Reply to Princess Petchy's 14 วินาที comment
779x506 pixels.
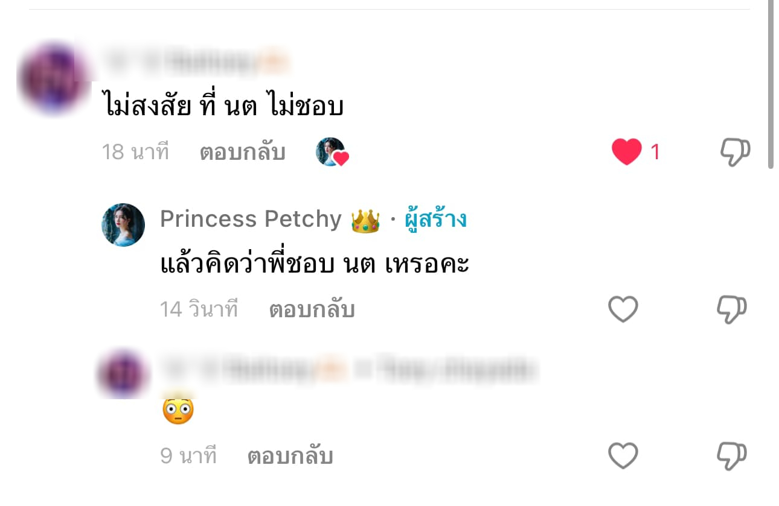[312, 309]
